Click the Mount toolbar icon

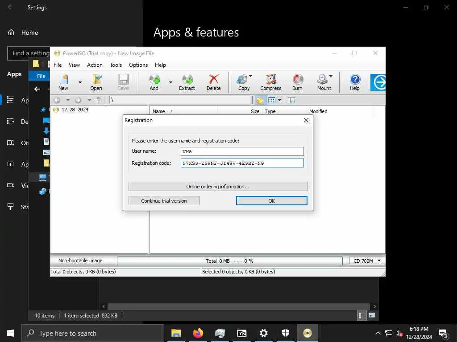pos(324,82)
